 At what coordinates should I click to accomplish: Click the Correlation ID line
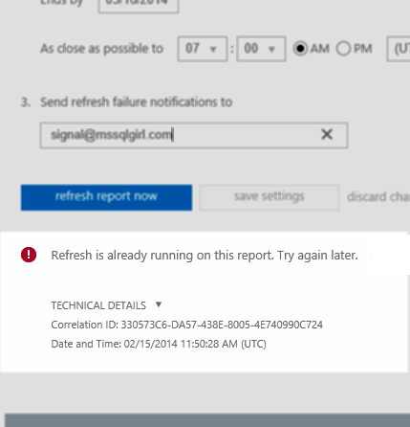(186, 325)
